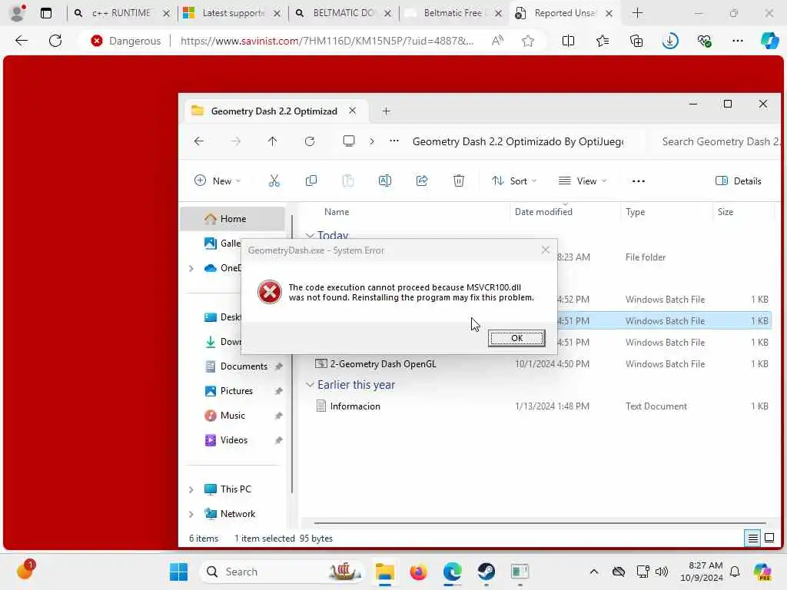Click the Copy icon in Explorer toolbar
Screen dimensions: 787x590
(311, 181)
